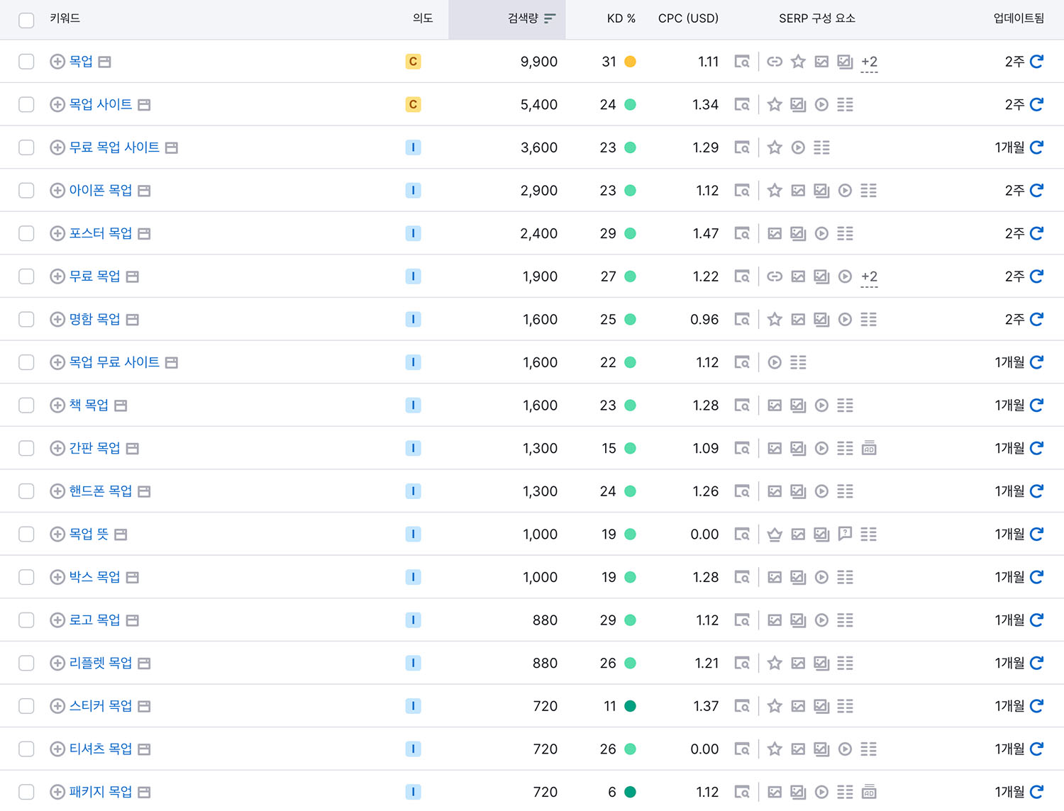Open 티셔츠 목업 keyword link
This screenshot has width=1064, height=811.
coord(101,749)
